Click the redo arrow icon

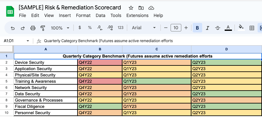click(22, 28)
